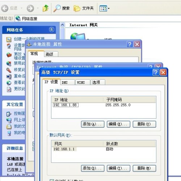Click help button of 高级 TCP/IP 设置
This screenshot has width=181, height=181.
156,73
